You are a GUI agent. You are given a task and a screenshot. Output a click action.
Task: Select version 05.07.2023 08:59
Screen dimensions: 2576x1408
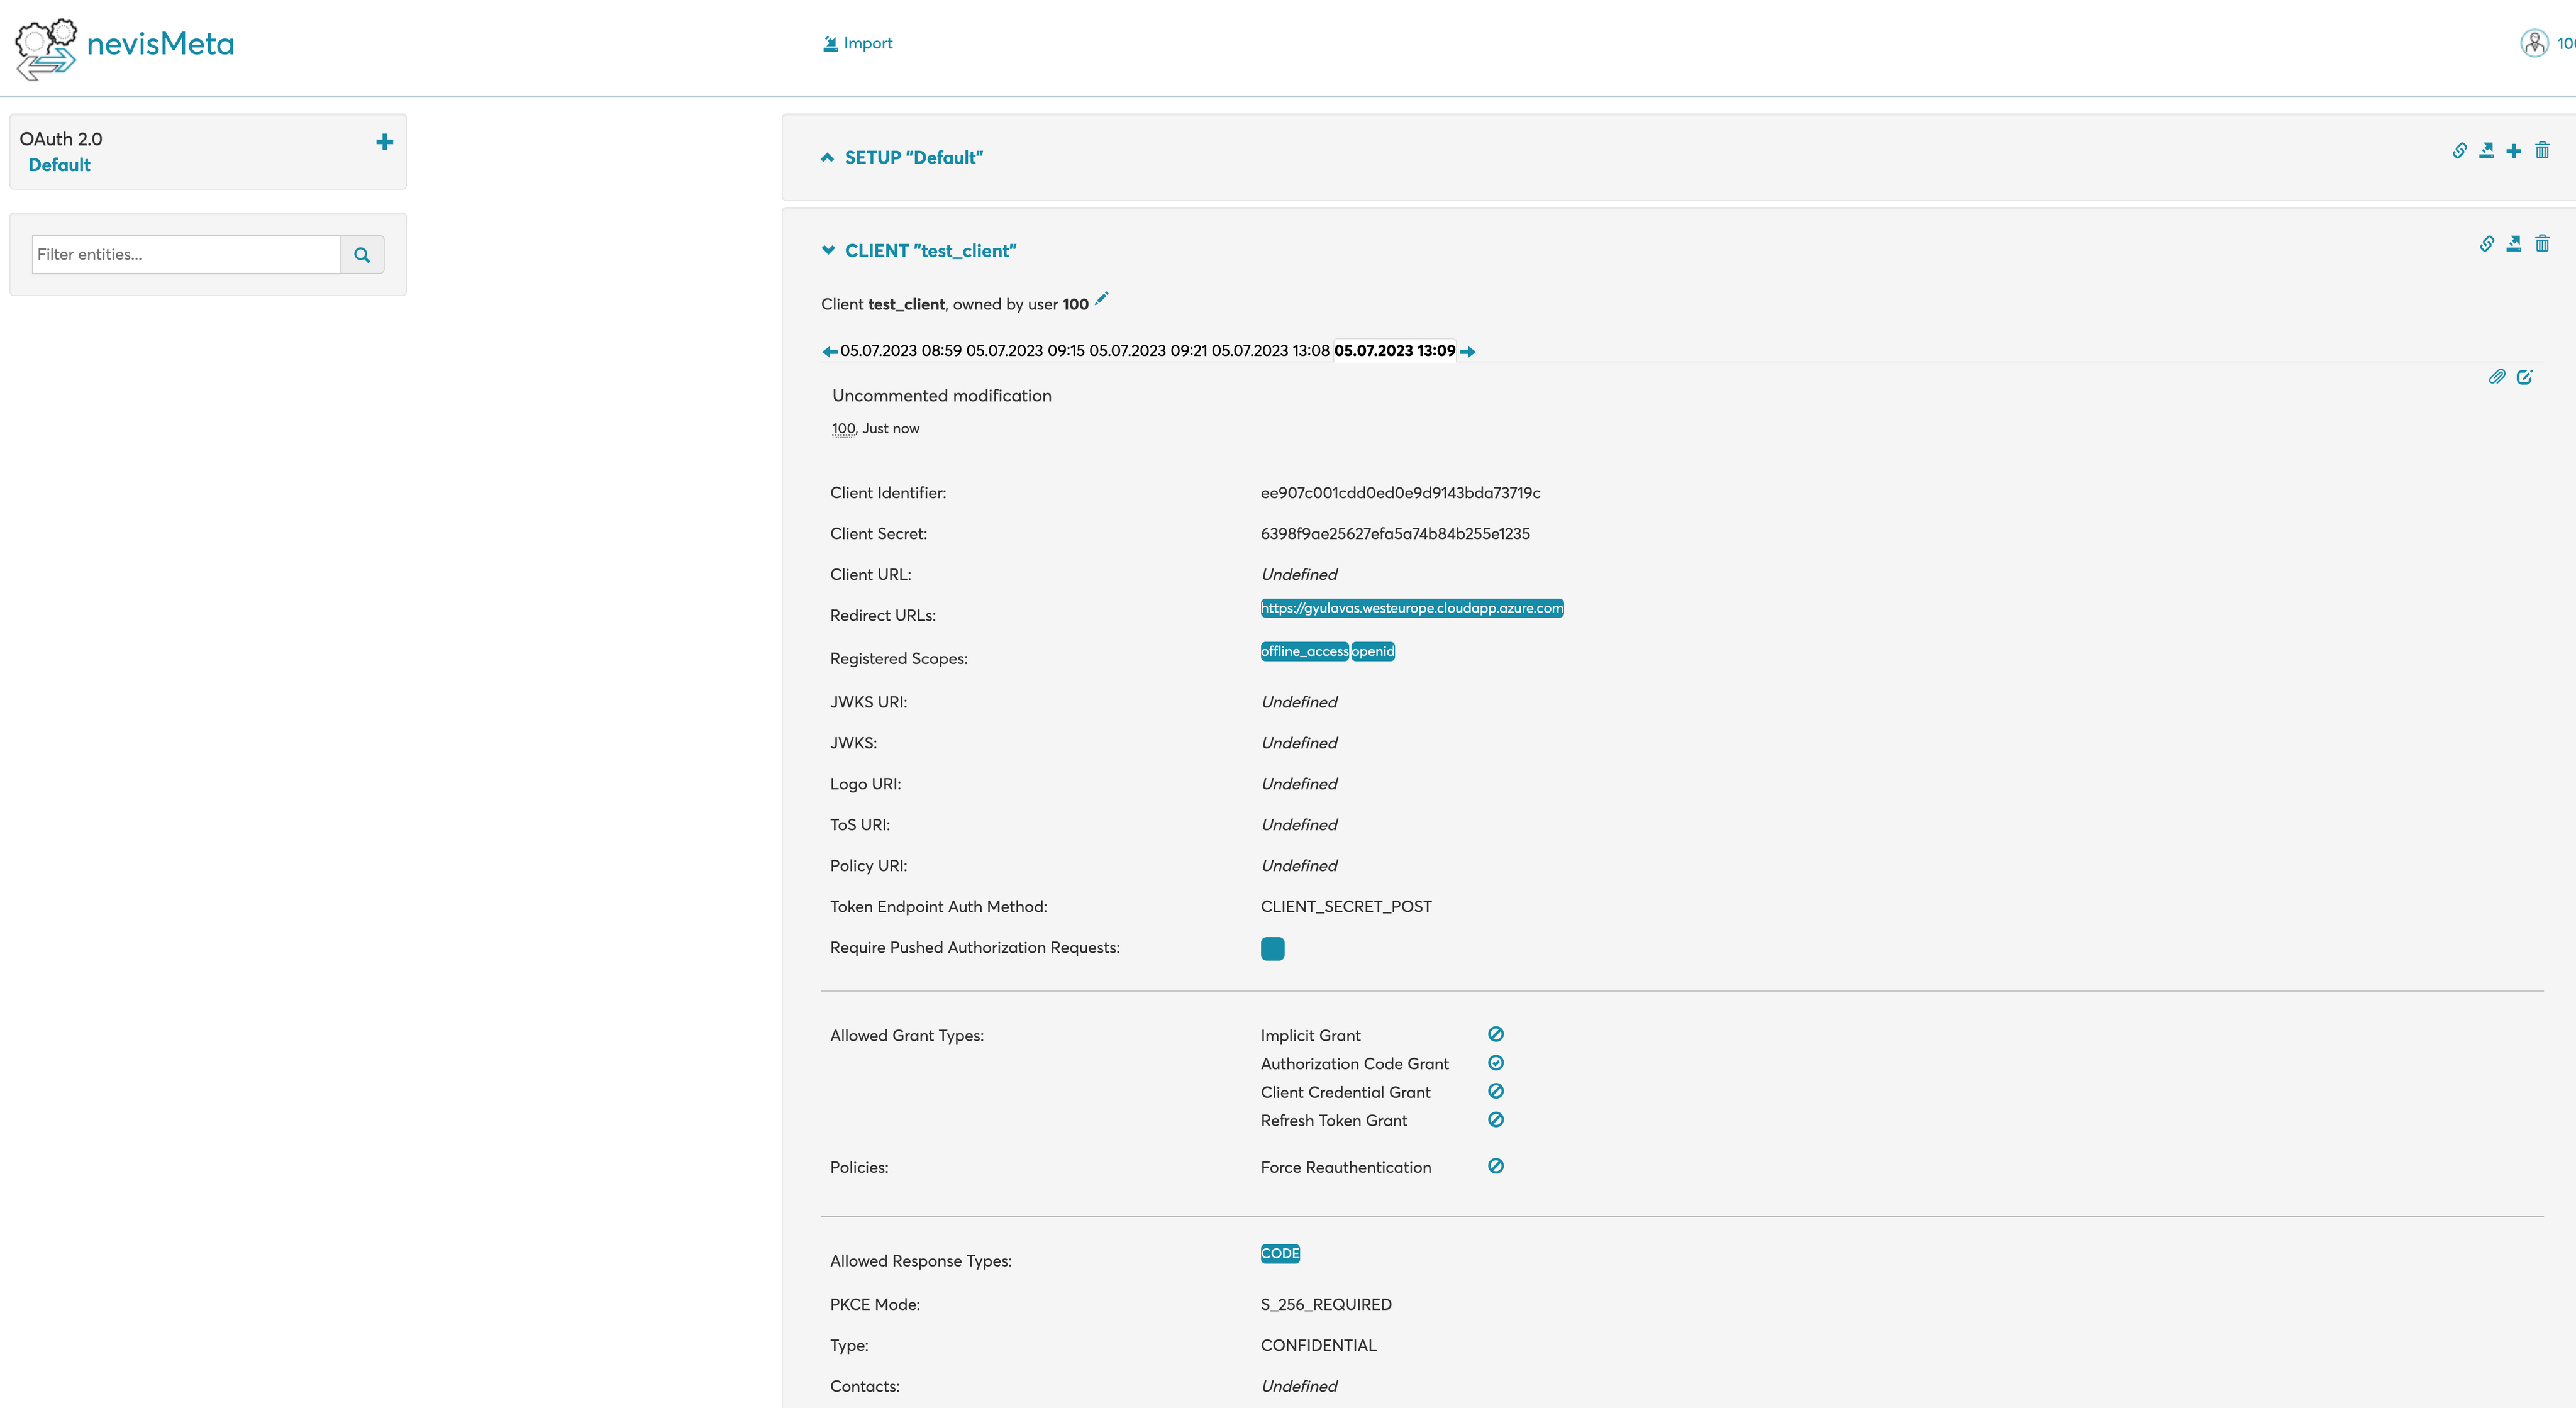901,351
